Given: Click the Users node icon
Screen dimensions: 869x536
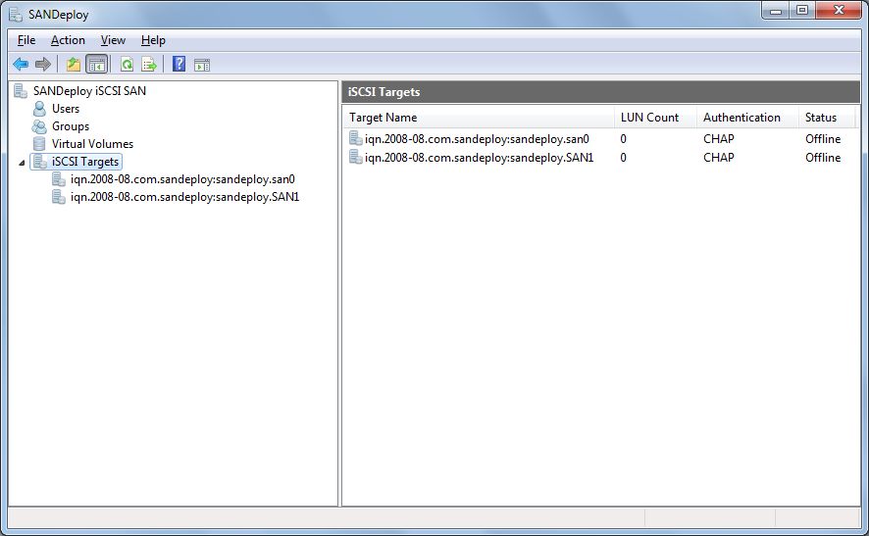Looking at the screenshot, I should 39,109.
